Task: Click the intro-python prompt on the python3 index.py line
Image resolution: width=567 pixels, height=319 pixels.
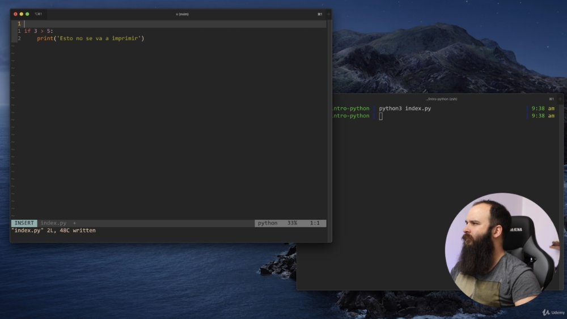Action: (351, 108)
